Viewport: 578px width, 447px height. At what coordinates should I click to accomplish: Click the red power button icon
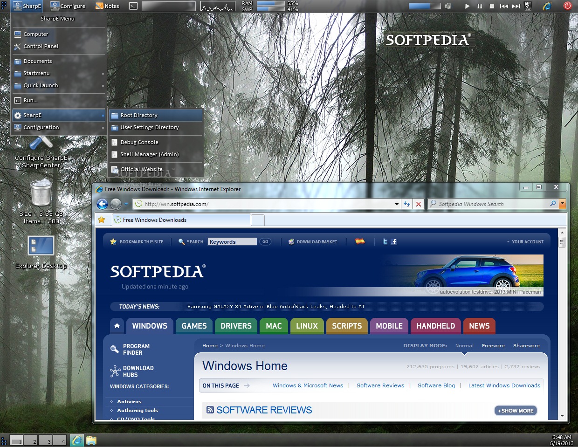click(x=567, y=6)
